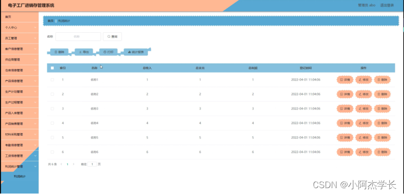Go to next page arrow in pagination
Image resolution: width=404 pixels, height=194 pixels.
coord(74,164)
